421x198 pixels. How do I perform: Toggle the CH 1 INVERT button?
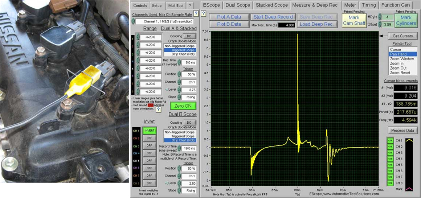tap(149, 131)
